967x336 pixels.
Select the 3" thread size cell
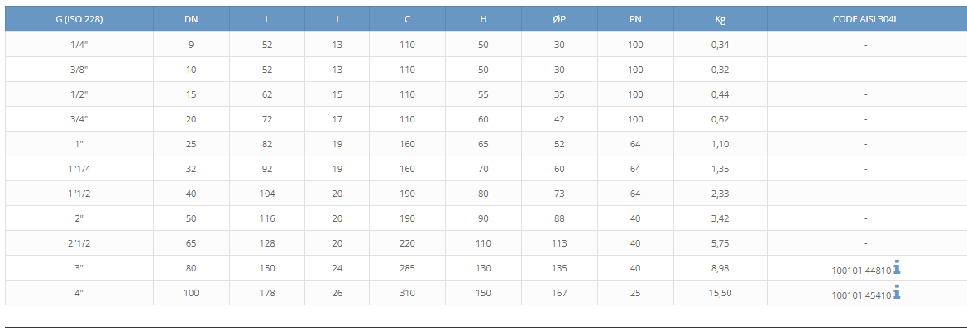pos(79,268)
